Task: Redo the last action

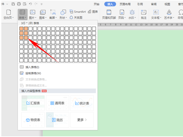Action: coord(36,4)
